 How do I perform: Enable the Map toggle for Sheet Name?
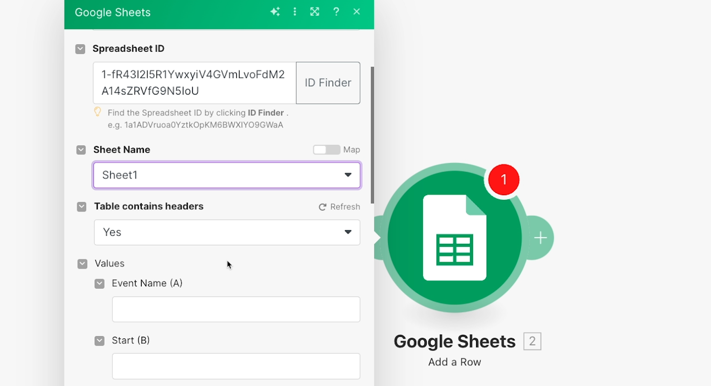pos(327,150)
